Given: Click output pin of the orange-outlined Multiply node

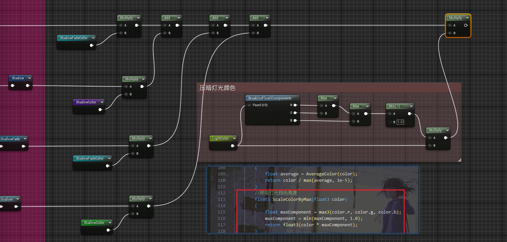Looking at the screenshot, I should point(466,25).
